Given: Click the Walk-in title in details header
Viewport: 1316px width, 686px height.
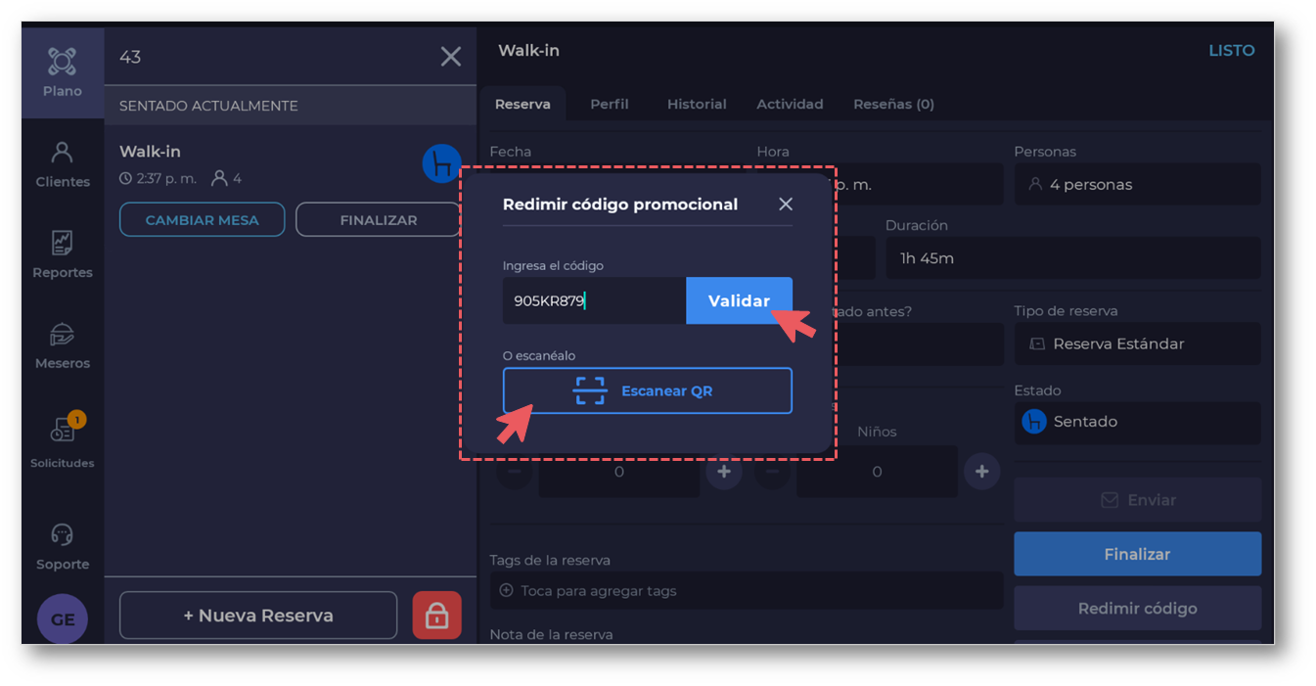Looking at the screenshot, I should [528, 51].
